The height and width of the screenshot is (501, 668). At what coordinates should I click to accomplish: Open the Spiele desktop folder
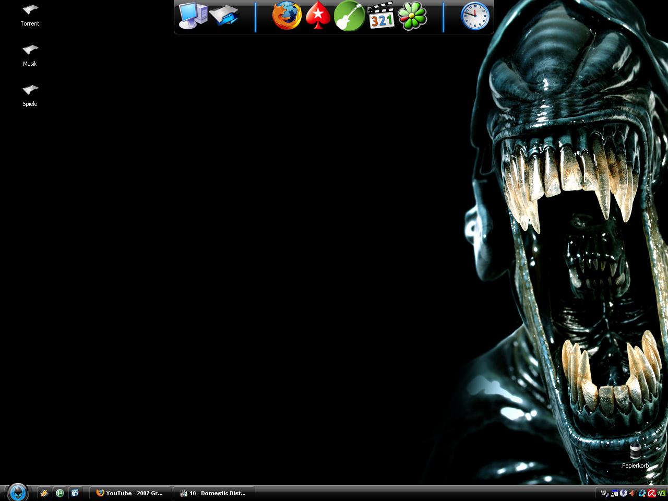[30, 95]
